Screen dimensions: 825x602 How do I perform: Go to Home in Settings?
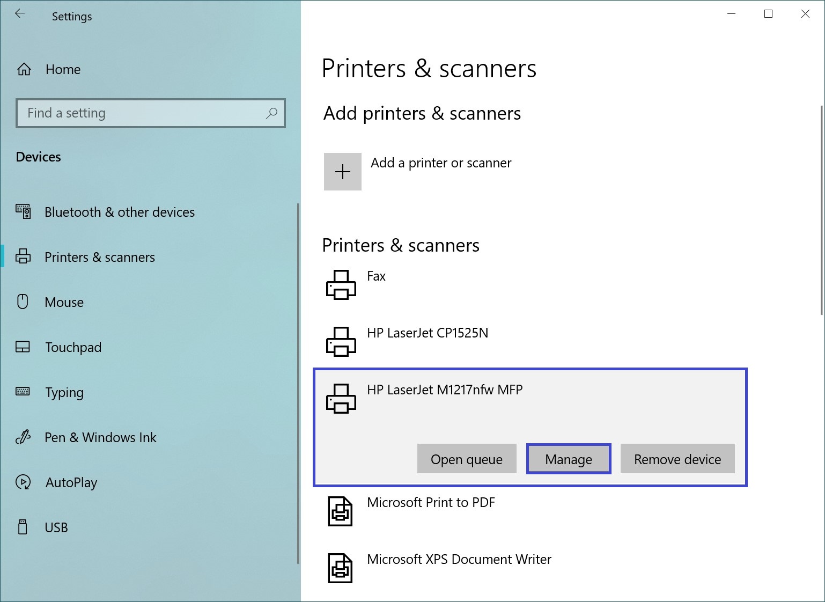click(x=63, y=69)
